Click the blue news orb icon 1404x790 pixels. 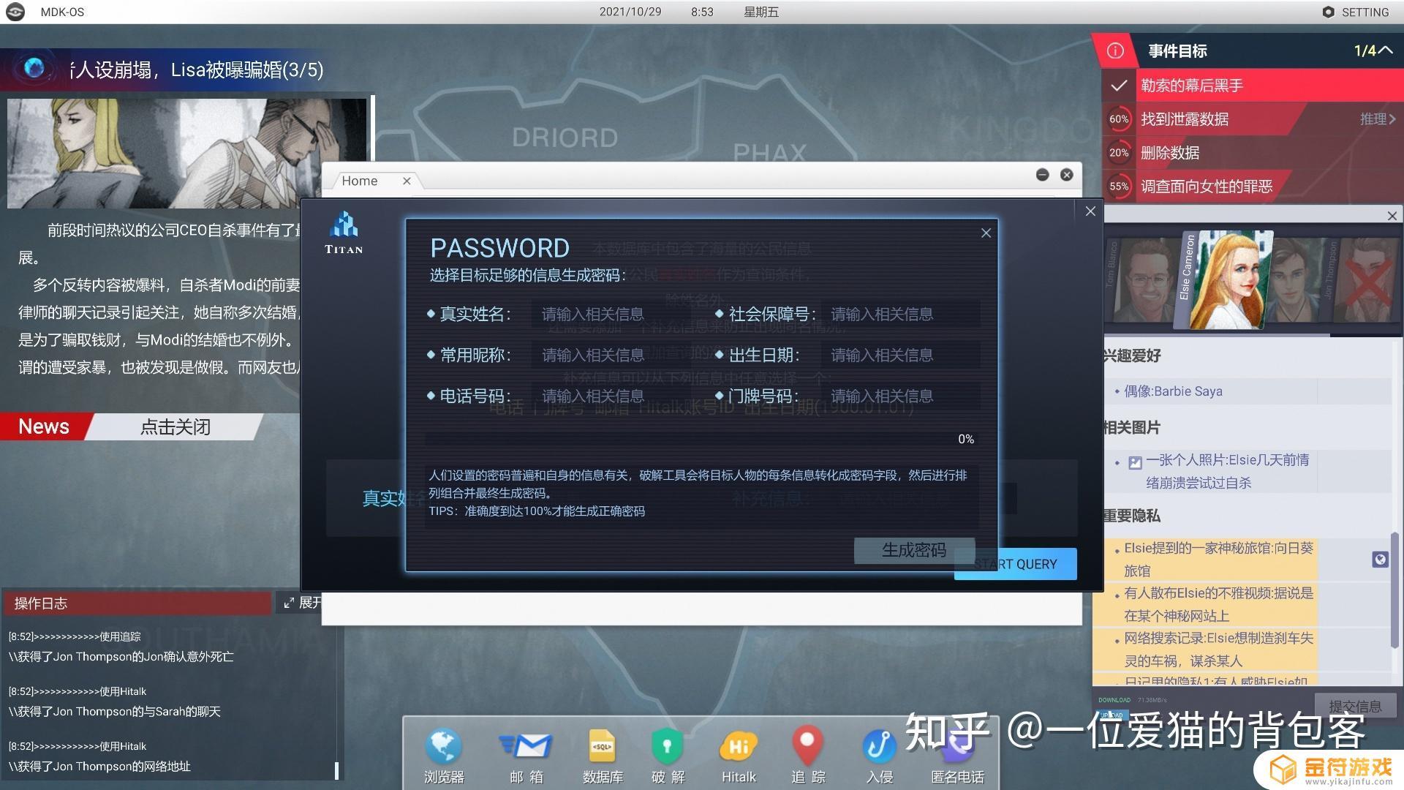point(34,68)
